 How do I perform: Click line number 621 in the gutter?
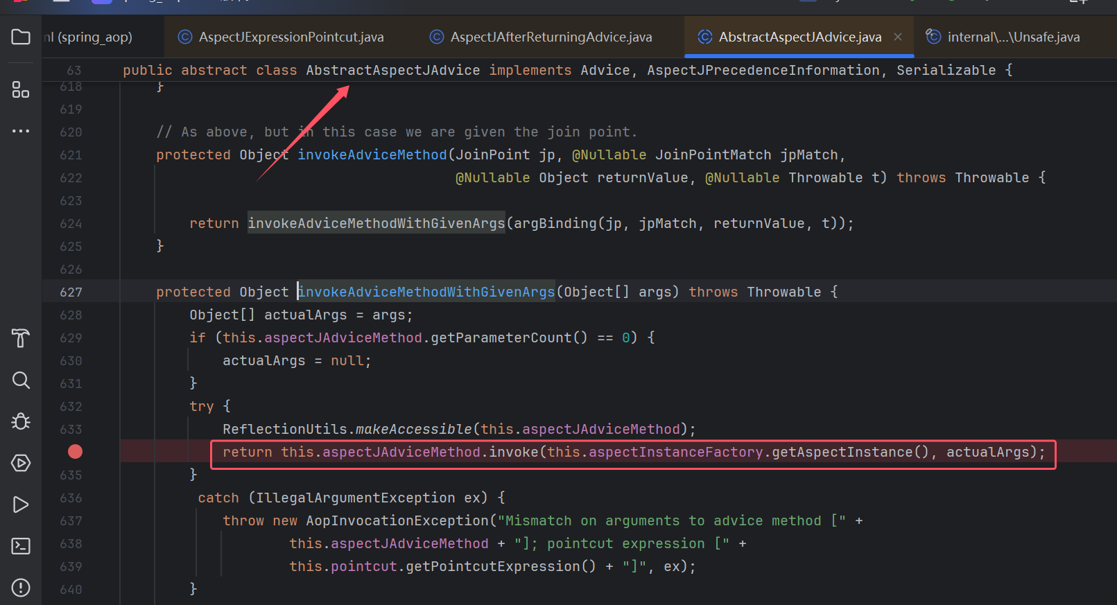point(71,155)
